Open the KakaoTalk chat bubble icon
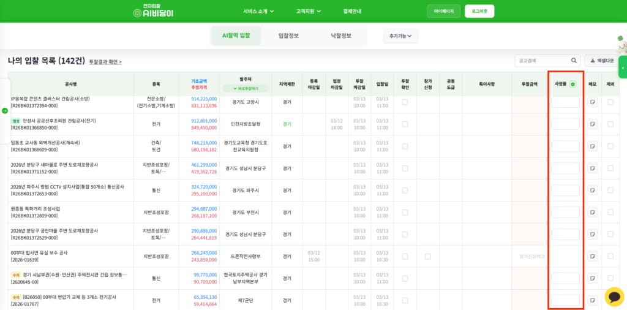This screenshot has height=310, width=627. click(x=614, y=297)
